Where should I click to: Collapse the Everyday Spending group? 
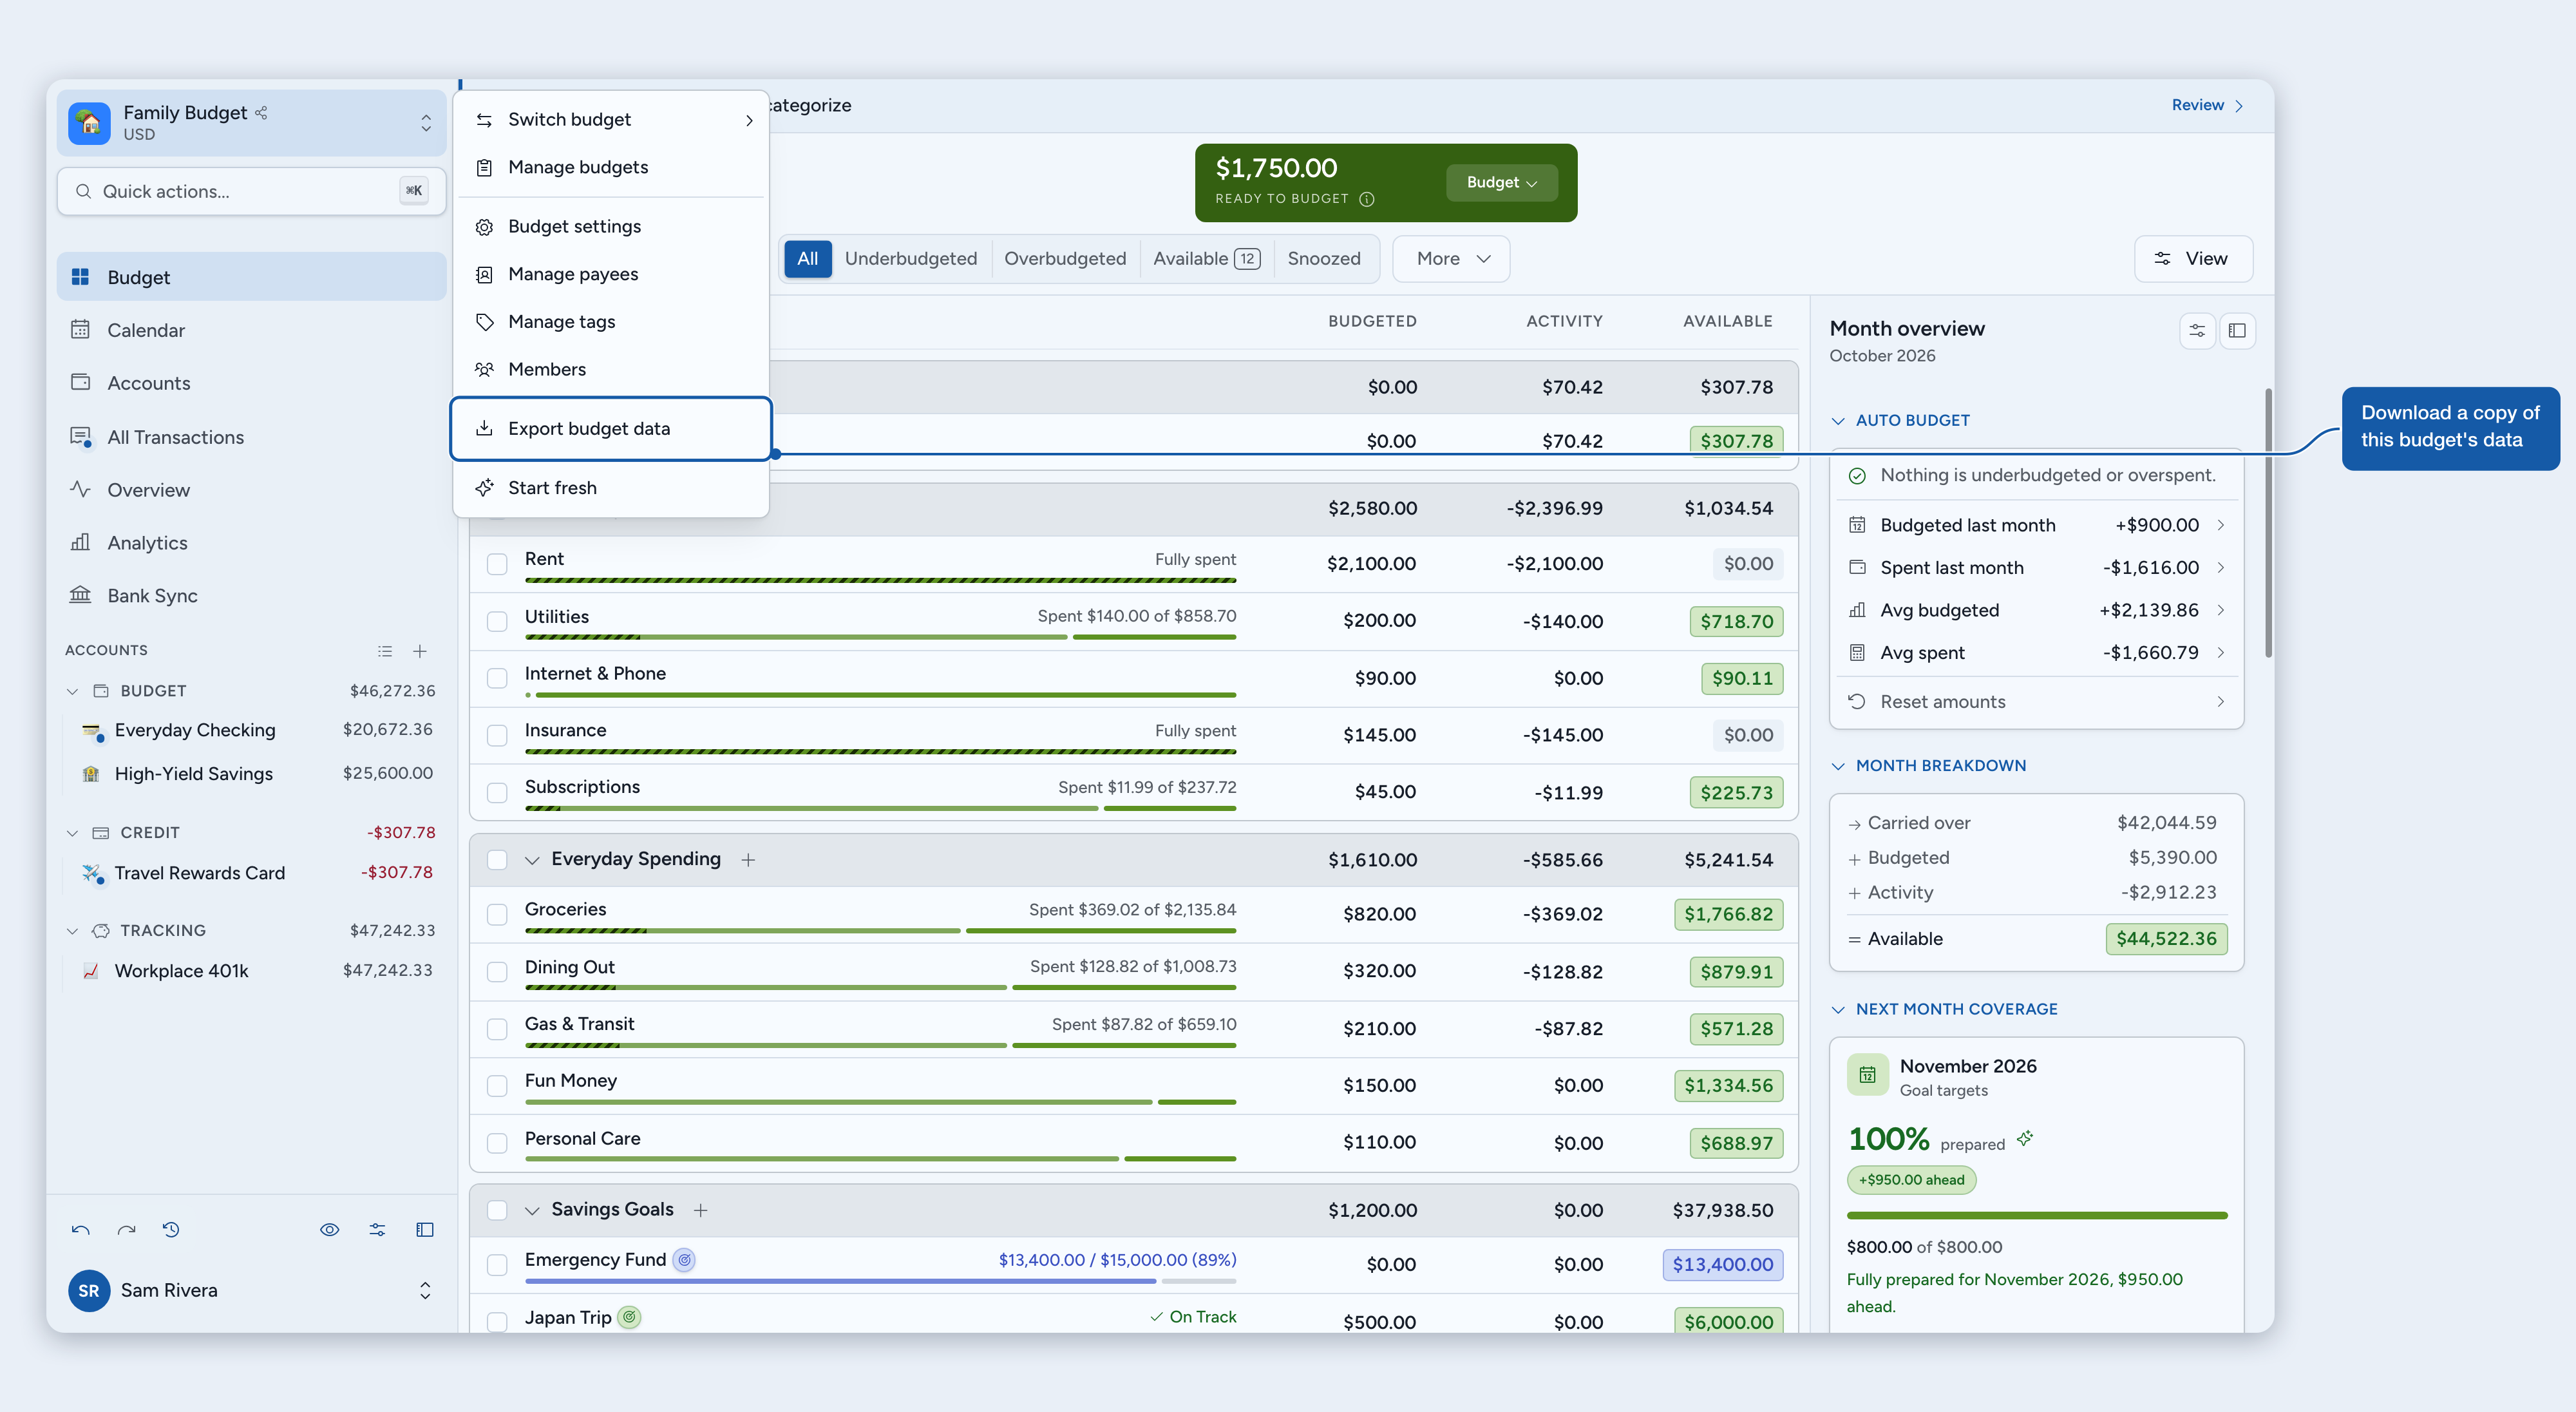tap(532, 860)
